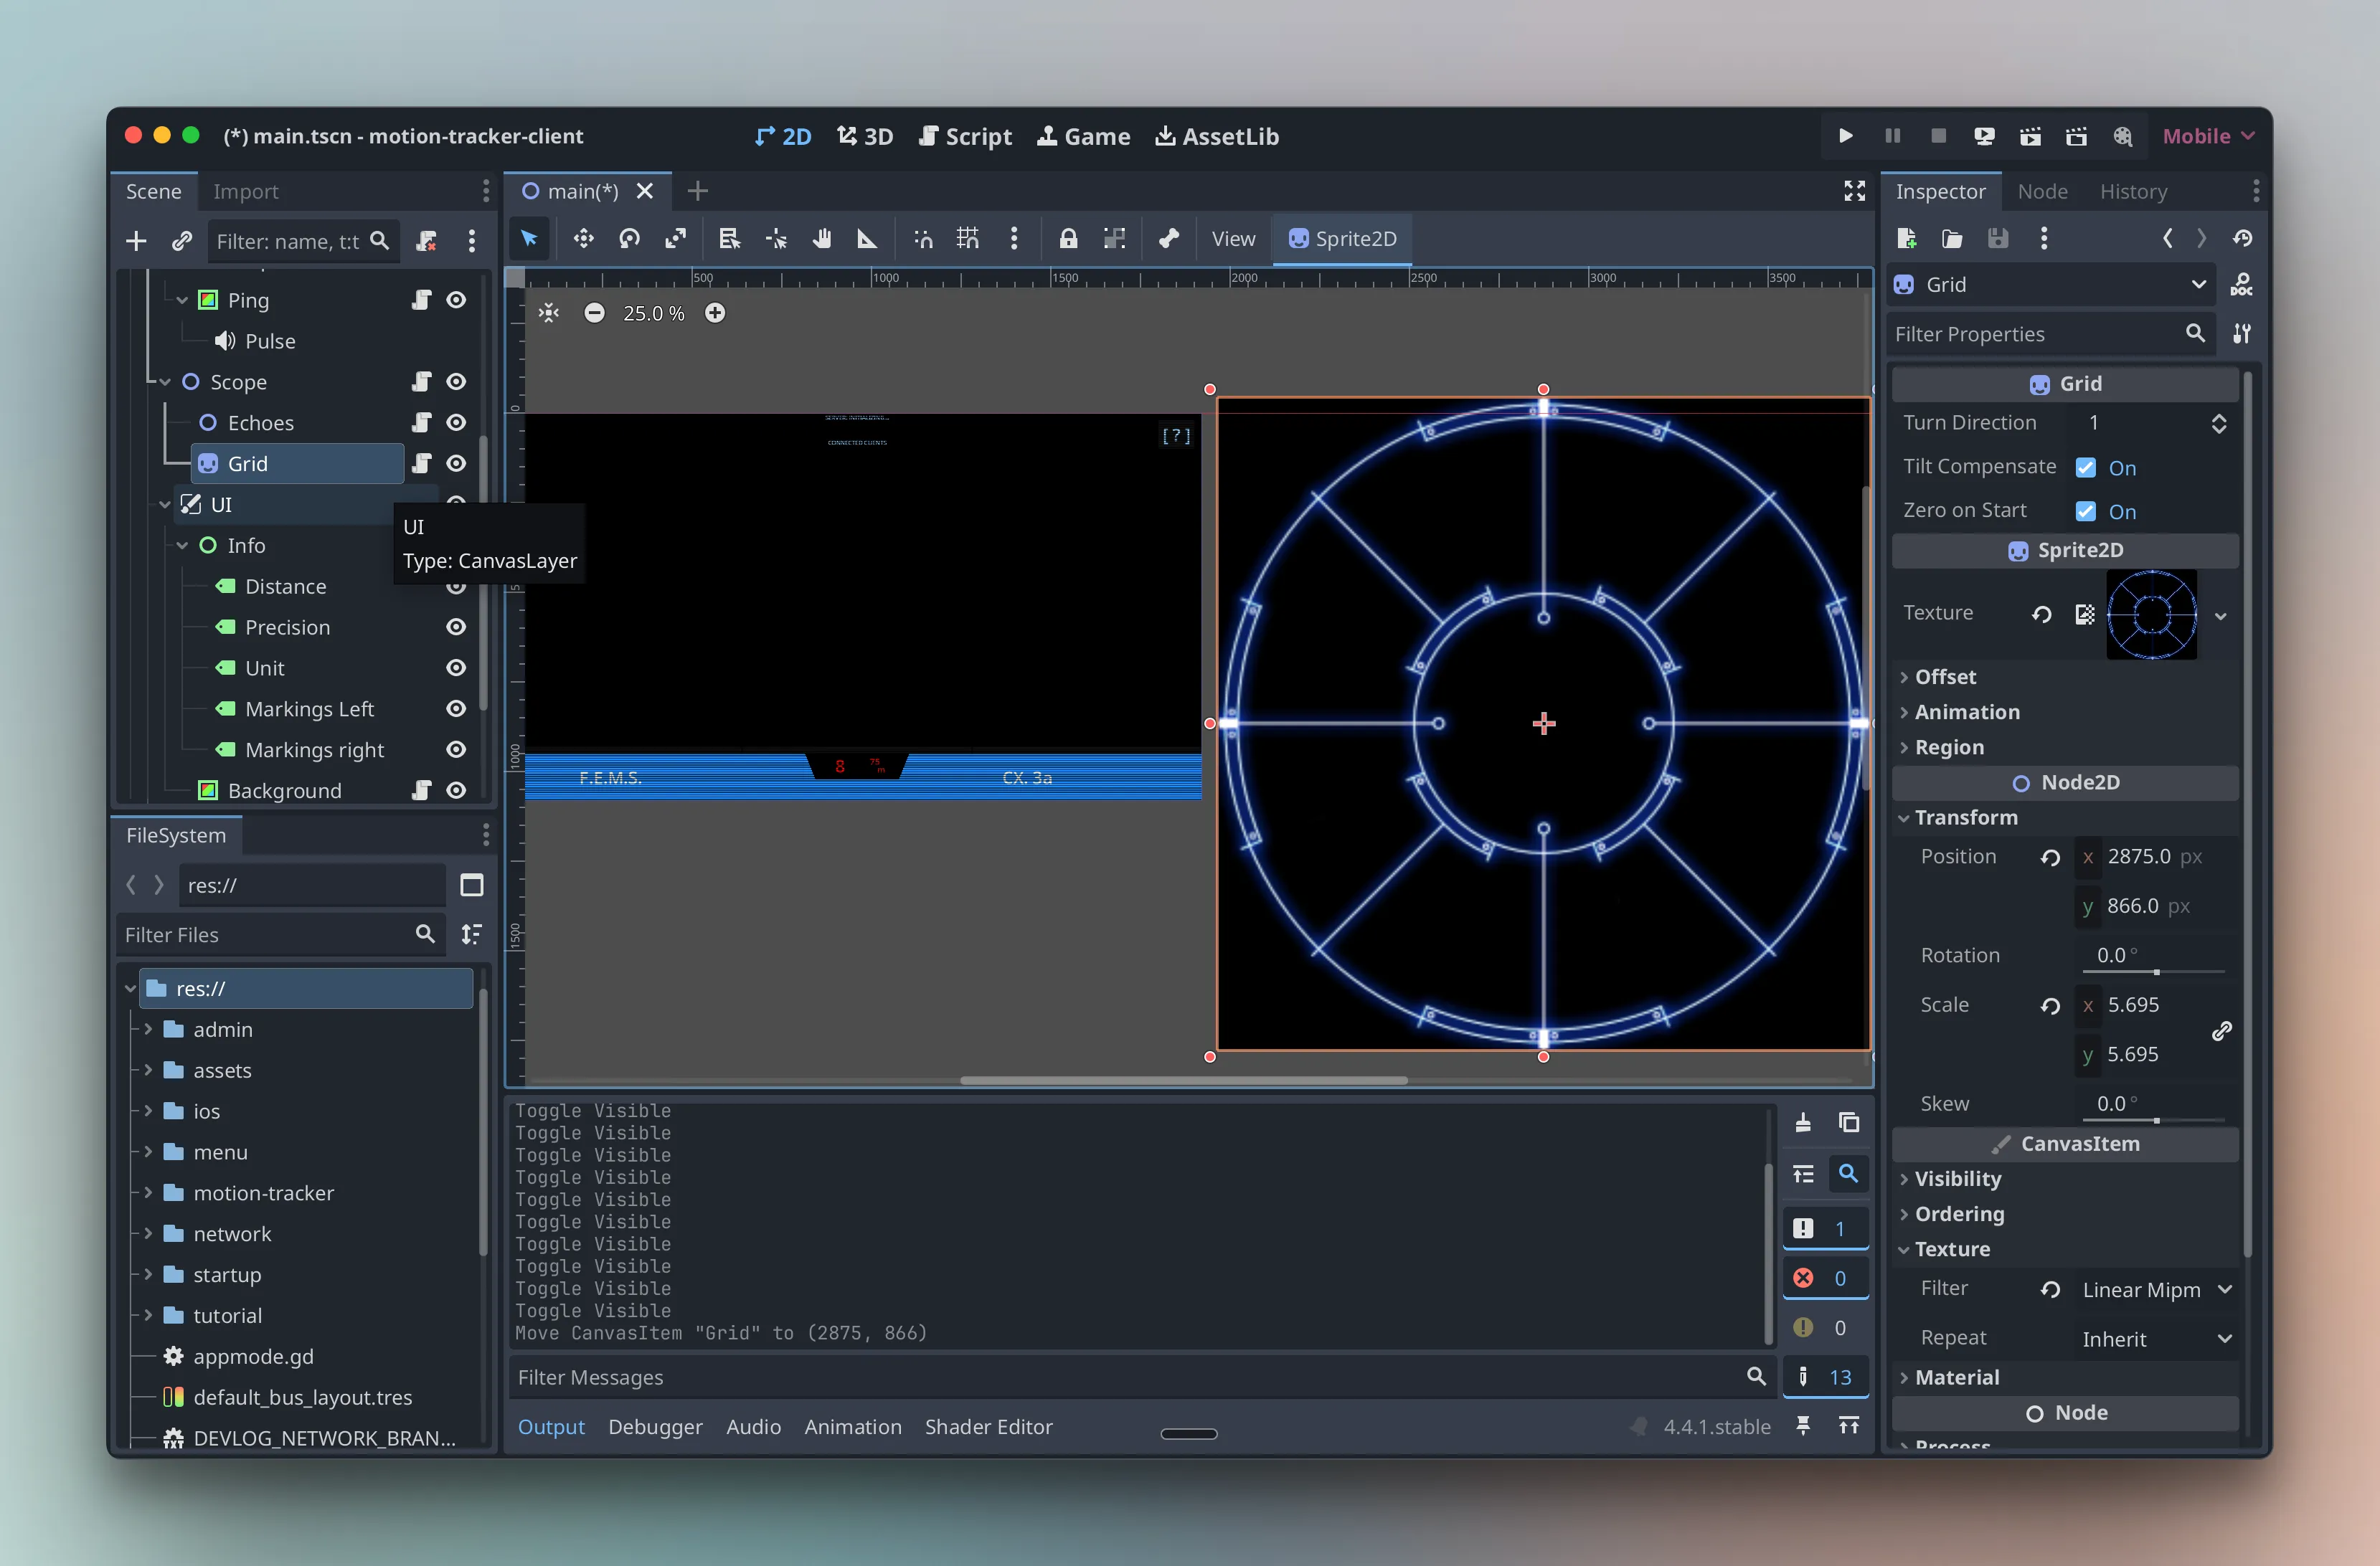
Task: Hide the Markings Left label
Action: click(456, 708)
